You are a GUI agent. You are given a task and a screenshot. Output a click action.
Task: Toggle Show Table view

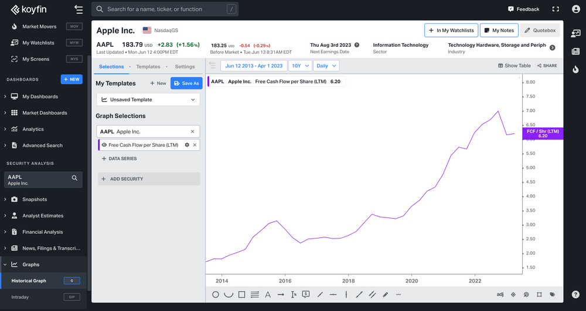click(515, 66)
